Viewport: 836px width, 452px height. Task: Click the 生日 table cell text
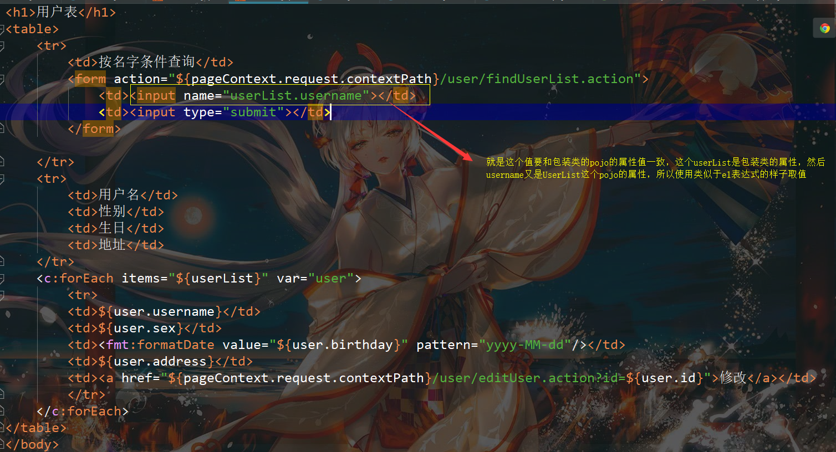(x=113, y=228)
